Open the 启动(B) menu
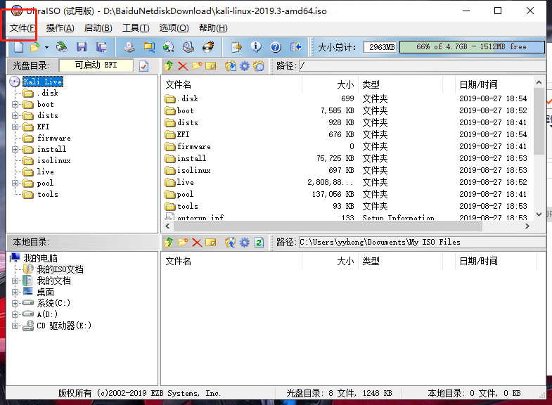This screenshot has height=405, width=552. pos(98,28)
